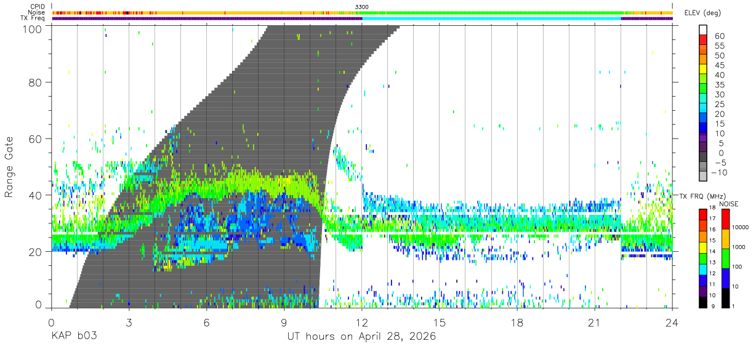Click the 20 tick on Range Gate axis
The width and height of the screenshot is (756, 349).
[x=36, y=252]
